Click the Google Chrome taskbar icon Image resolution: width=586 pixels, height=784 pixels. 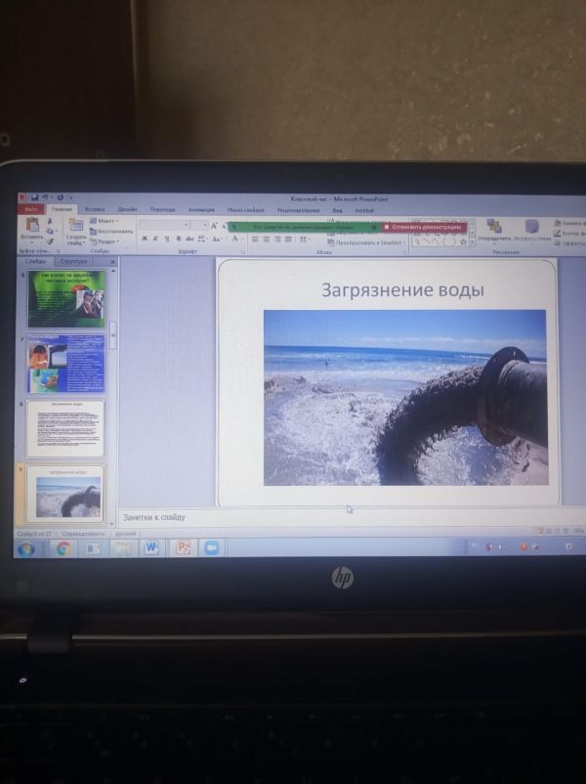pos(63,548)
